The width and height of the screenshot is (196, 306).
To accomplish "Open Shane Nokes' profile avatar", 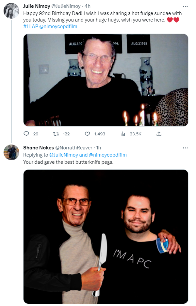I will (11, 152).
